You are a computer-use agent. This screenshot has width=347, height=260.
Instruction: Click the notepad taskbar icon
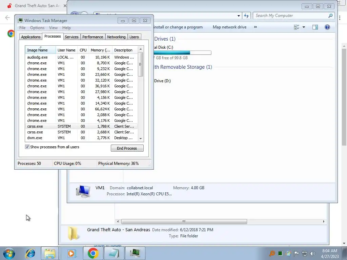click(114, 253)
